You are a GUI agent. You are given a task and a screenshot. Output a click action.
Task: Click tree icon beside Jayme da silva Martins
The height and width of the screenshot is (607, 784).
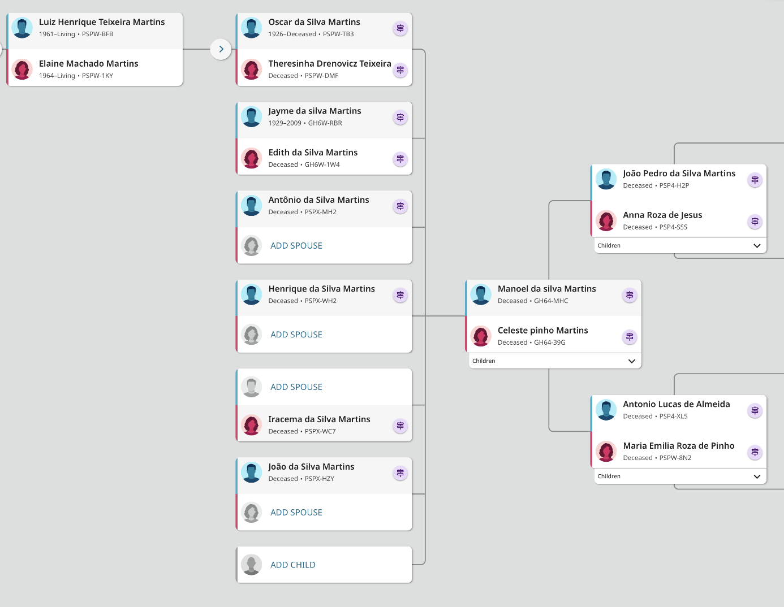400,118
